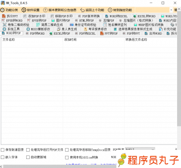Open 特殊二维码校验 tab
Image resolution: width=181 pixels, height=168 pixels.
pyautogui.click(x=16, y=25)
